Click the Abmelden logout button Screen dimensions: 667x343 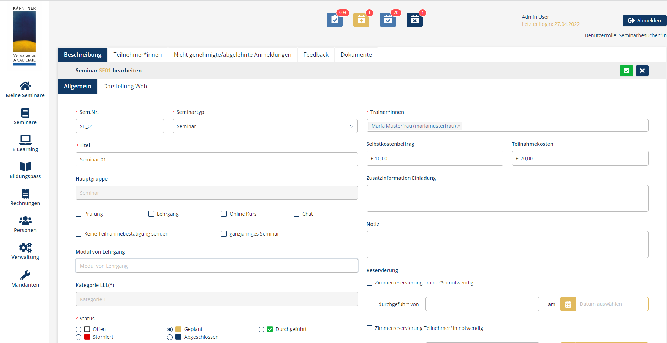644,21
